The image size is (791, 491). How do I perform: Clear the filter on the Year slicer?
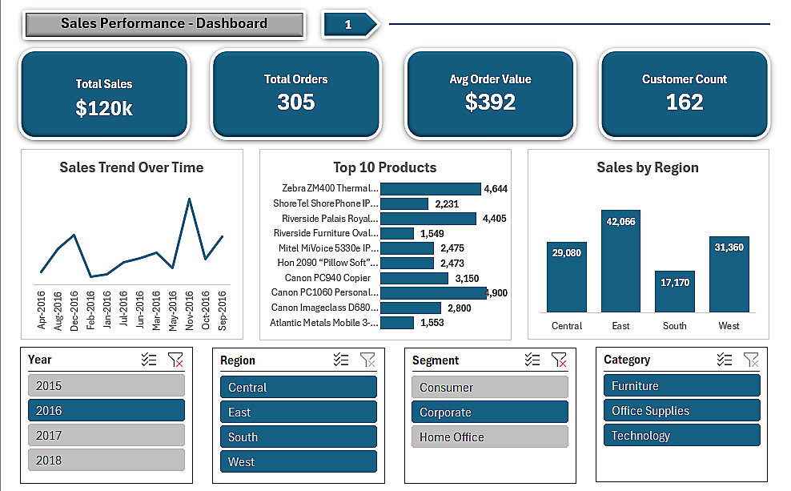tap(175, 360)
